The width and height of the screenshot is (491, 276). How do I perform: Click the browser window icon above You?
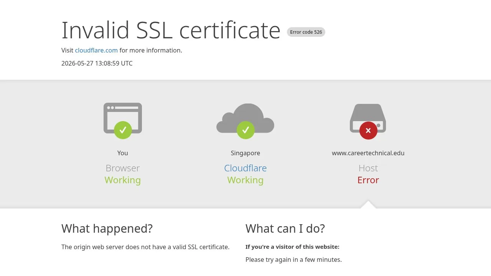123,120
